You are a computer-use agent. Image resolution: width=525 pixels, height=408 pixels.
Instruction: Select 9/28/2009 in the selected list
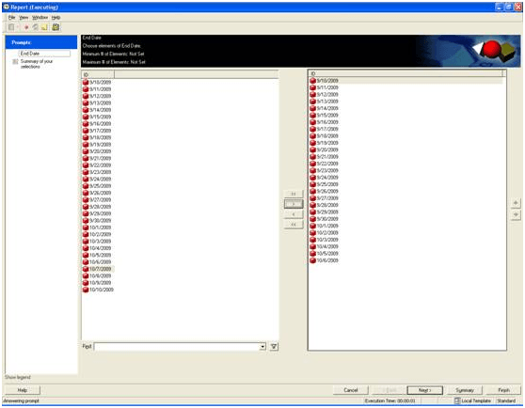(327, 205)
